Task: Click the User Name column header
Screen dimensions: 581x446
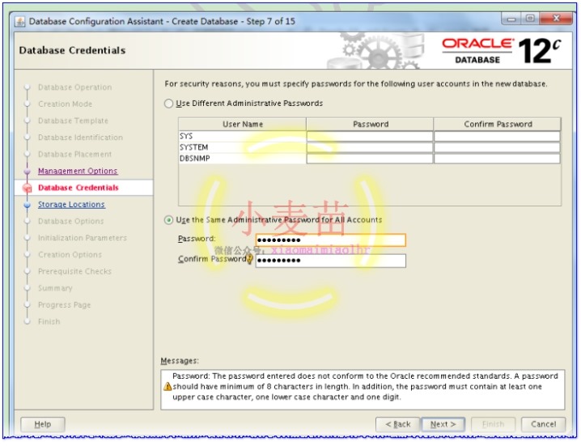Action: click(x=242, y=124)
